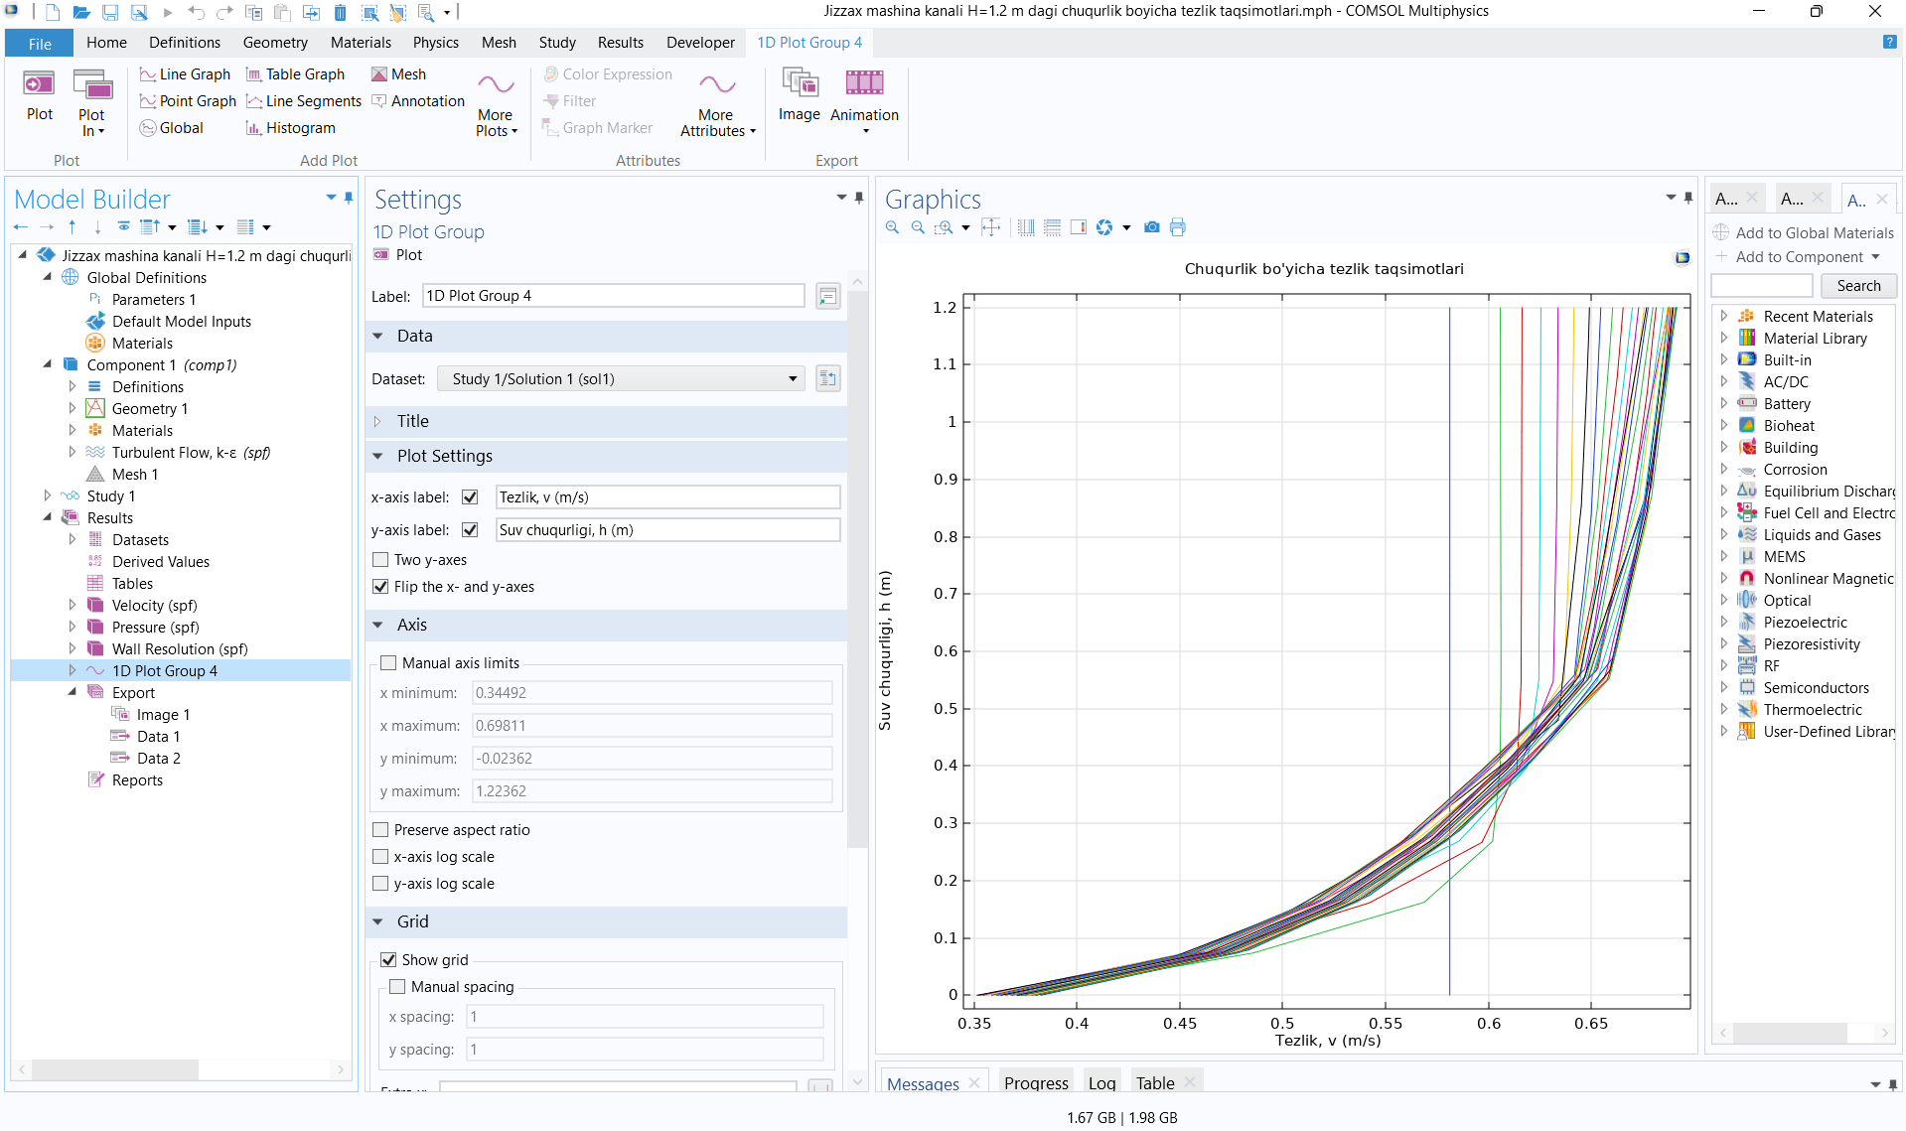Export an Image from the ribbon
Screen dimensions: 1906x1131
click(x=800, y=96)
